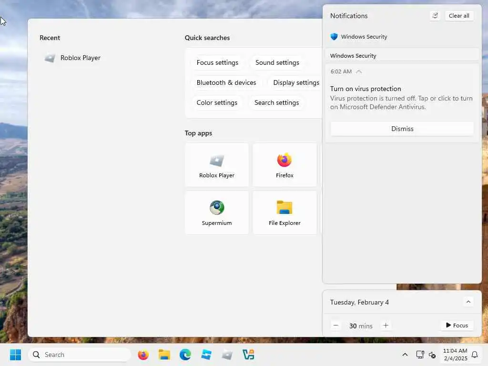Image resolution: width=488 pixels, height=366 pixels.
Task: Launch Microsoft Edge from the taskbar
Action: (185, 355)
